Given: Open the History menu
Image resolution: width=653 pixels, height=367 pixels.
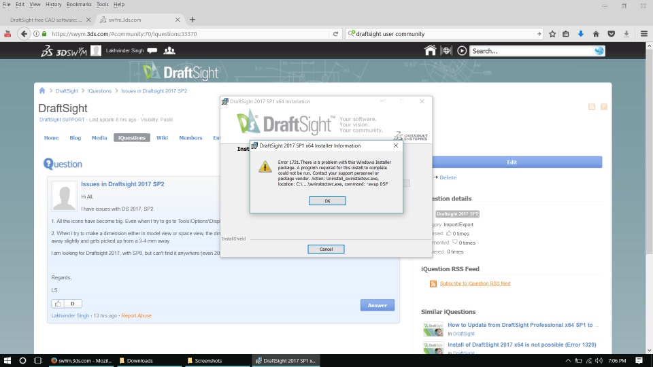Looking at the screenshot, I should (x=53, y=4).
